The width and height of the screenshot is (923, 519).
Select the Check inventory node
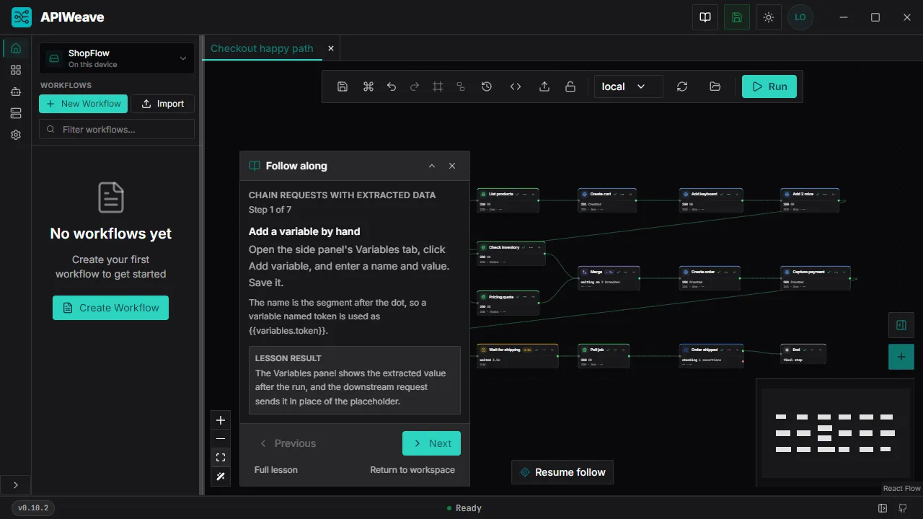click(511, 254)
